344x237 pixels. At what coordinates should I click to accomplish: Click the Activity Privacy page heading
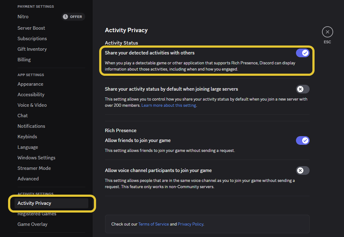[x=126, y=30]
